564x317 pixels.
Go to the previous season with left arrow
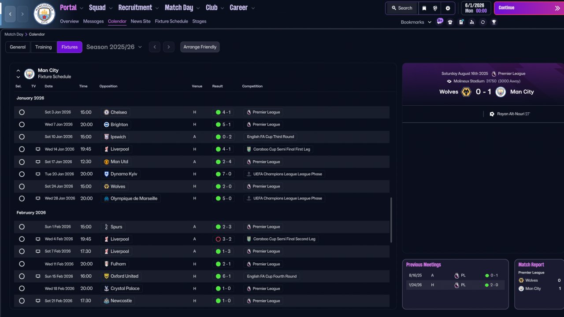pos(154,47)
